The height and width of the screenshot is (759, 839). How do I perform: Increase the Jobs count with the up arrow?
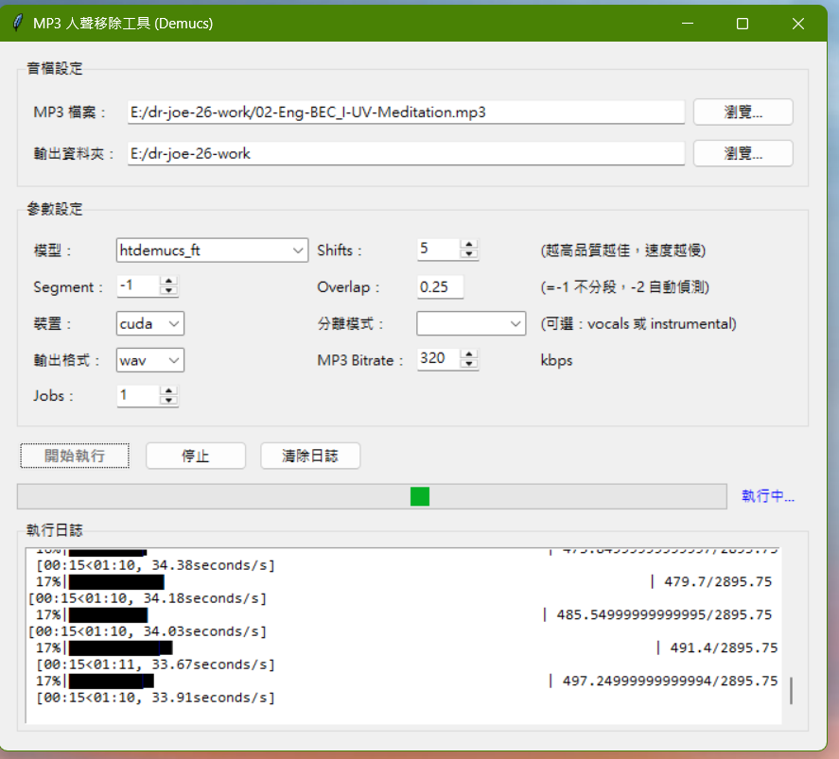pyautogui.click(x=170, y=391)
